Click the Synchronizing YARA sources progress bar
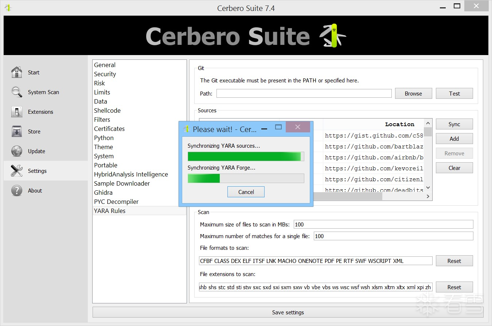The height and width of the screenshot is (326, 492). 246,156
